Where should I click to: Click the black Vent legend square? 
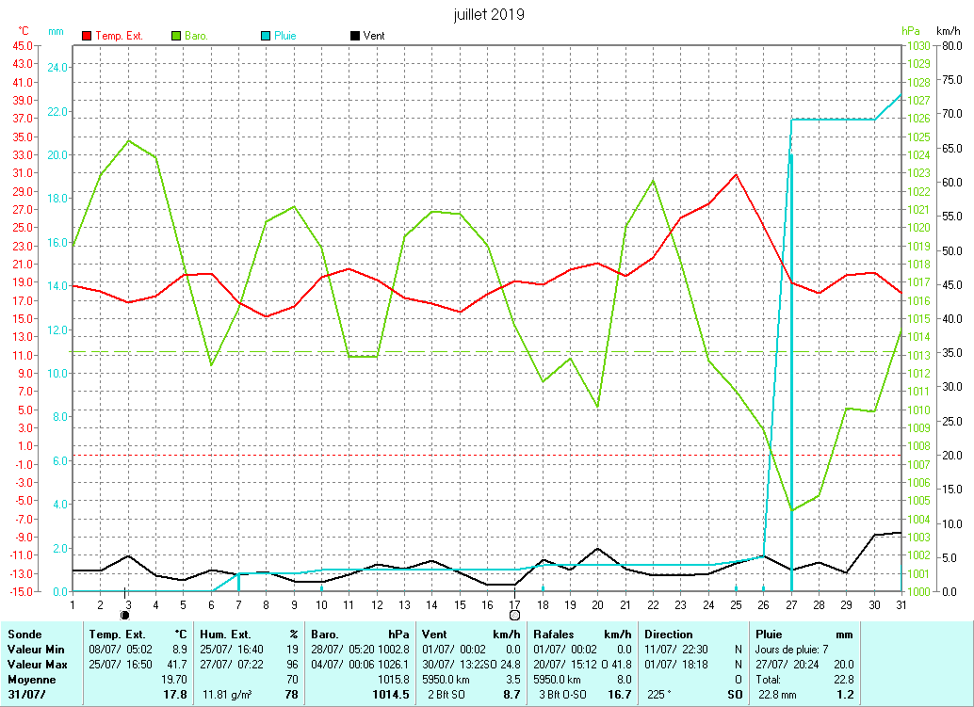[x=354, y=36]
